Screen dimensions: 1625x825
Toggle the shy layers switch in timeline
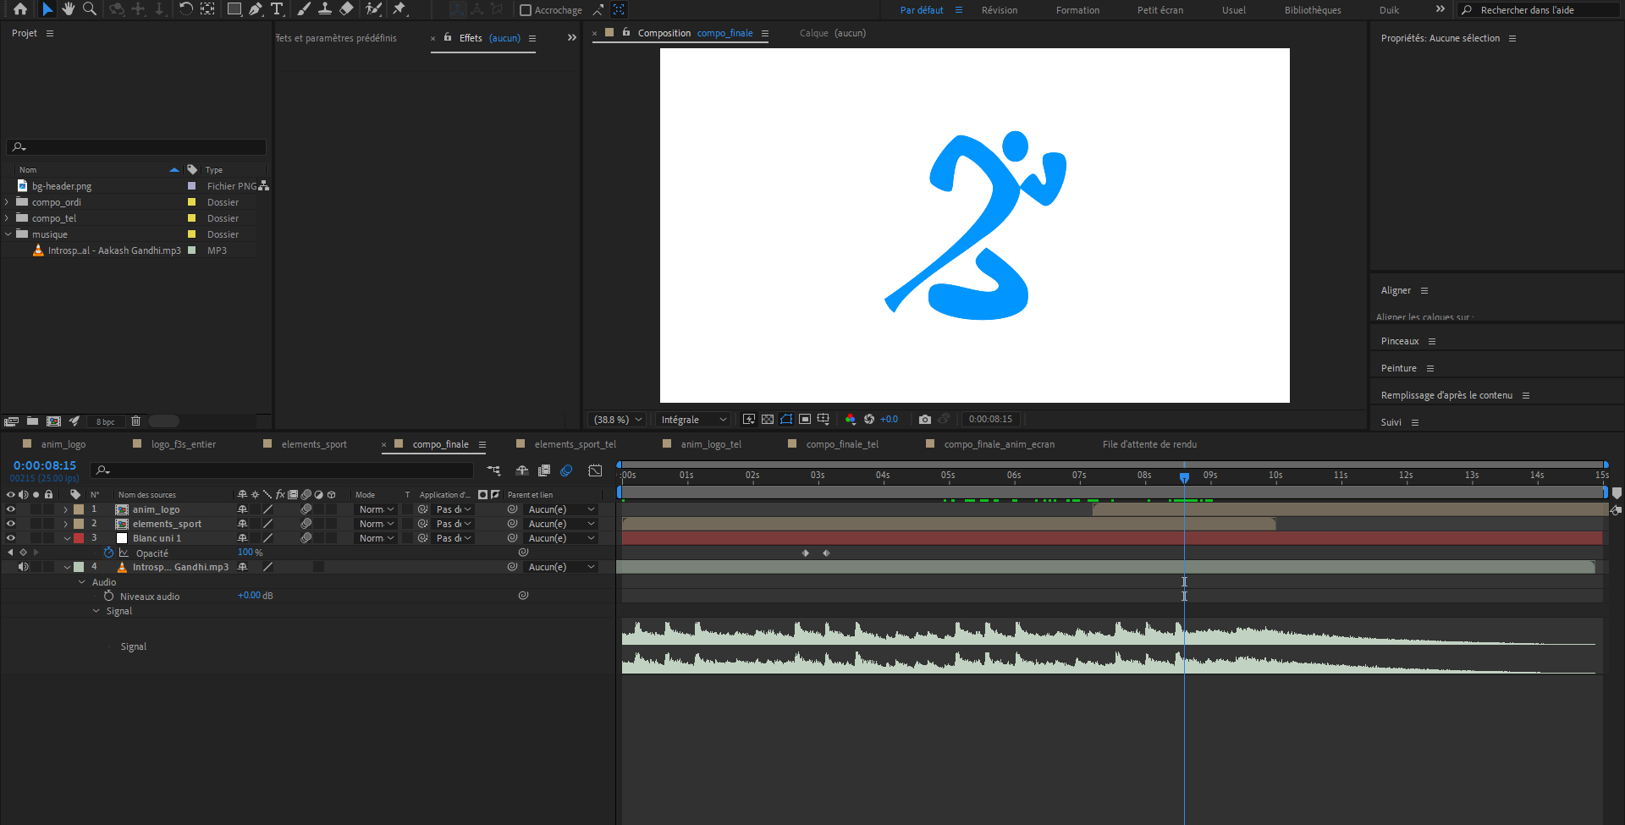522,470
